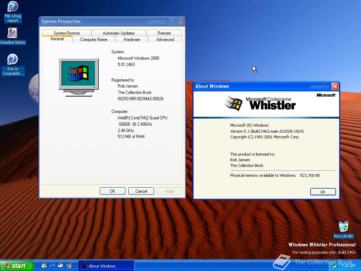The width and height of the screenshot is (361, 271).
Task: Click the Build 2463.main.010328-1824 version line
Action: tap(267, 131)
